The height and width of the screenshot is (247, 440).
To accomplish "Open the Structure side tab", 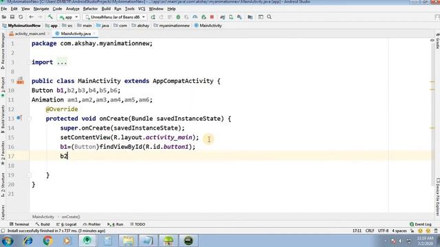I will [3, 185].
